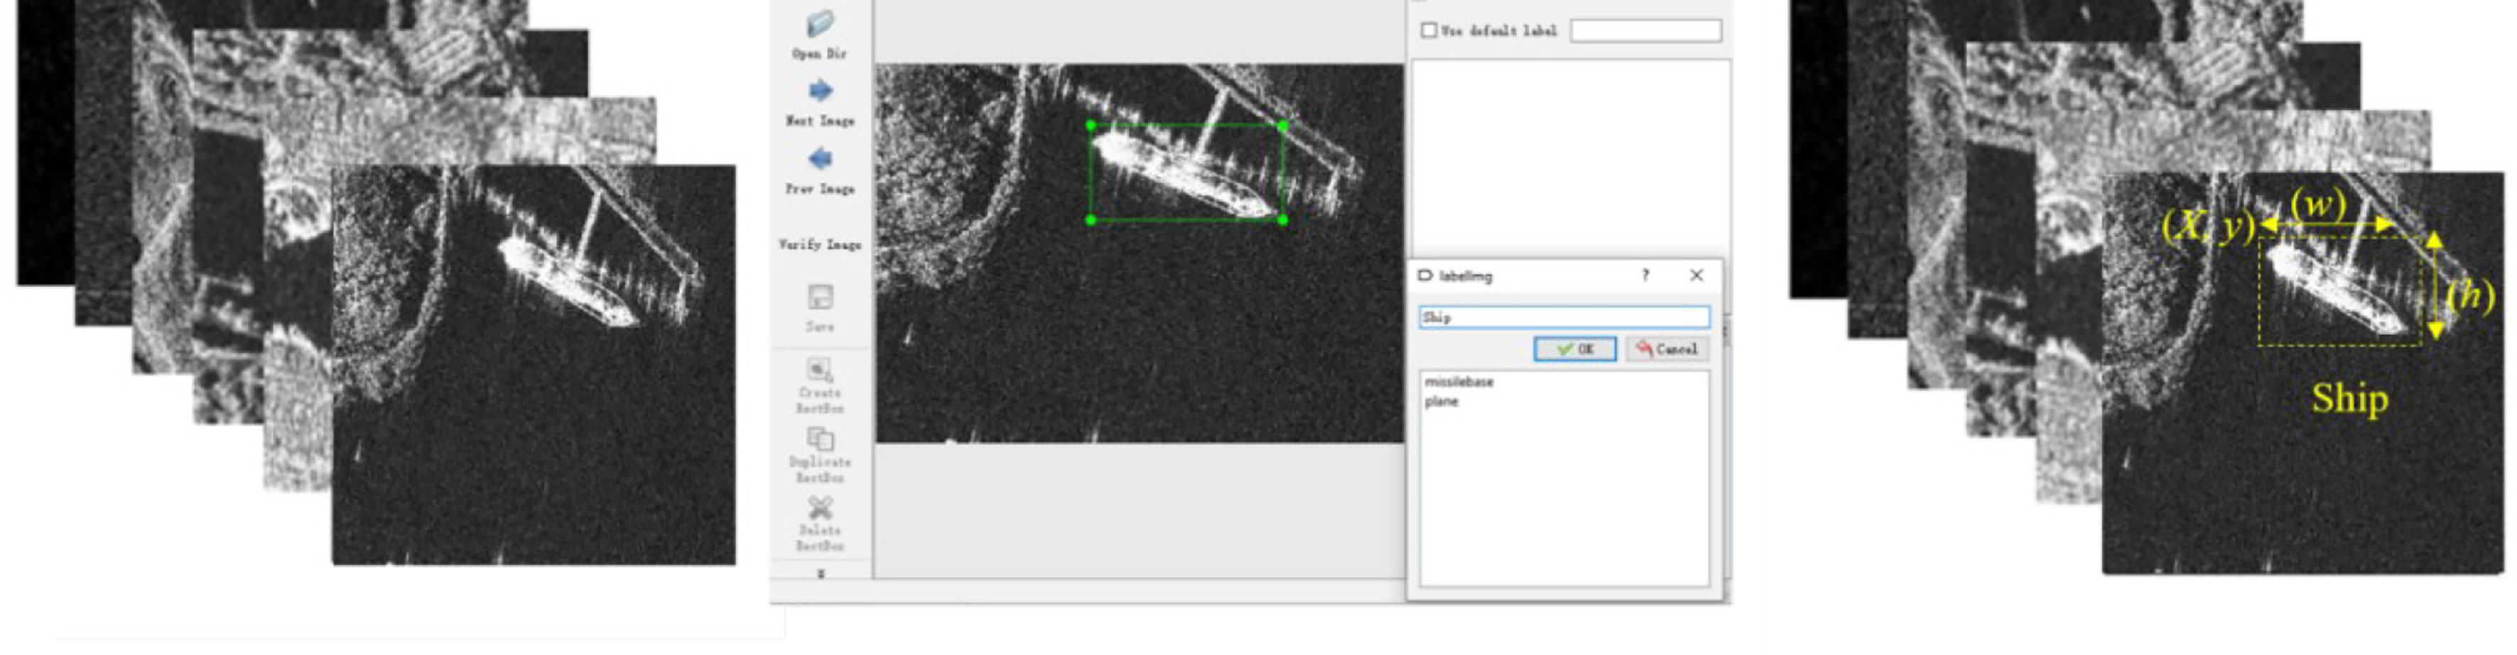The width and height of the screenshot is (2517, 655).
Task: Confirm the label with the OK button
Action: (1575, 348)
